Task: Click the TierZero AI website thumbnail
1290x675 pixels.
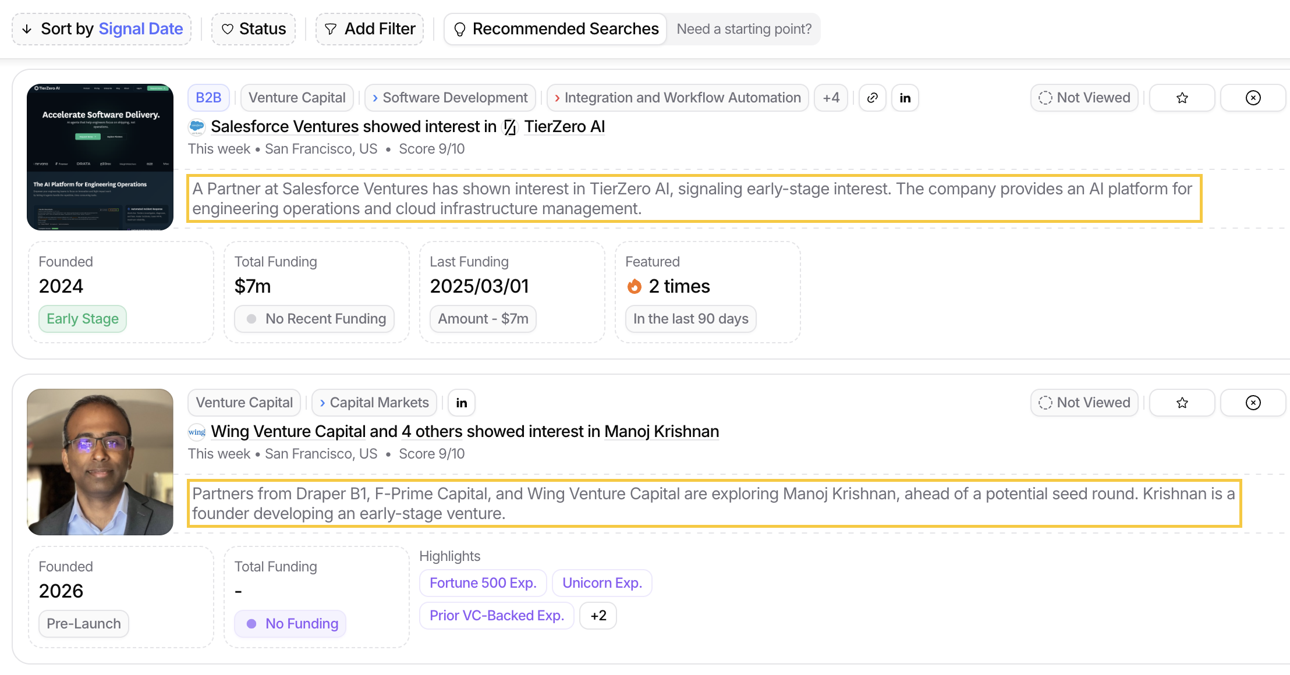Action: pos(100,157)
